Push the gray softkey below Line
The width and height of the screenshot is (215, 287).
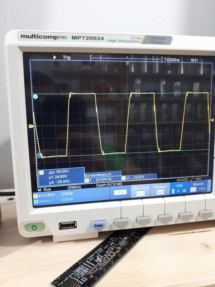tap(186, 216)
